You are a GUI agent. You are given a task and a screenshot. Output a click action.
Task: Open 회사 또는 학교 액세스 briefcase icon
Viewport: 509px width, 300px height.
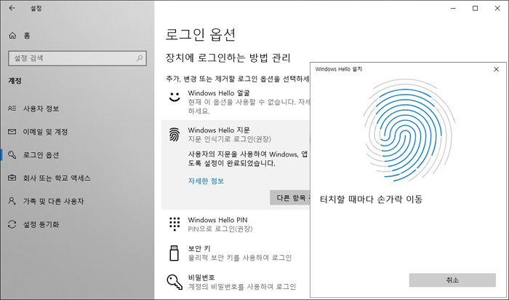coord(12,178)
